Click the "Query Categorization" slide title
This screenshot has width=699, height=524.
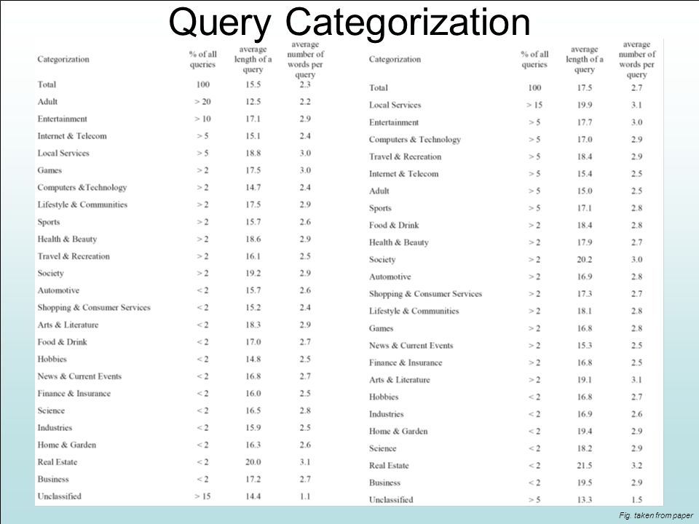pyautogui.click(x=349, y=23)
